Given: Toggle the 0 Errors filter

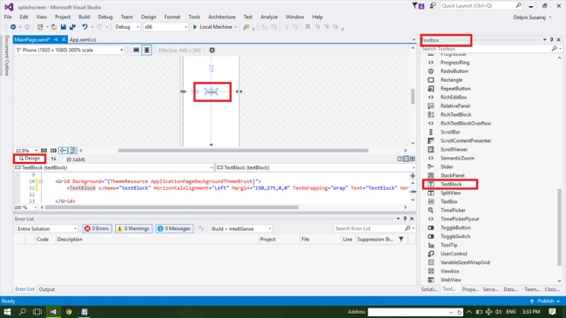Looking at the screenshot, I should click(x=98, y=229).
